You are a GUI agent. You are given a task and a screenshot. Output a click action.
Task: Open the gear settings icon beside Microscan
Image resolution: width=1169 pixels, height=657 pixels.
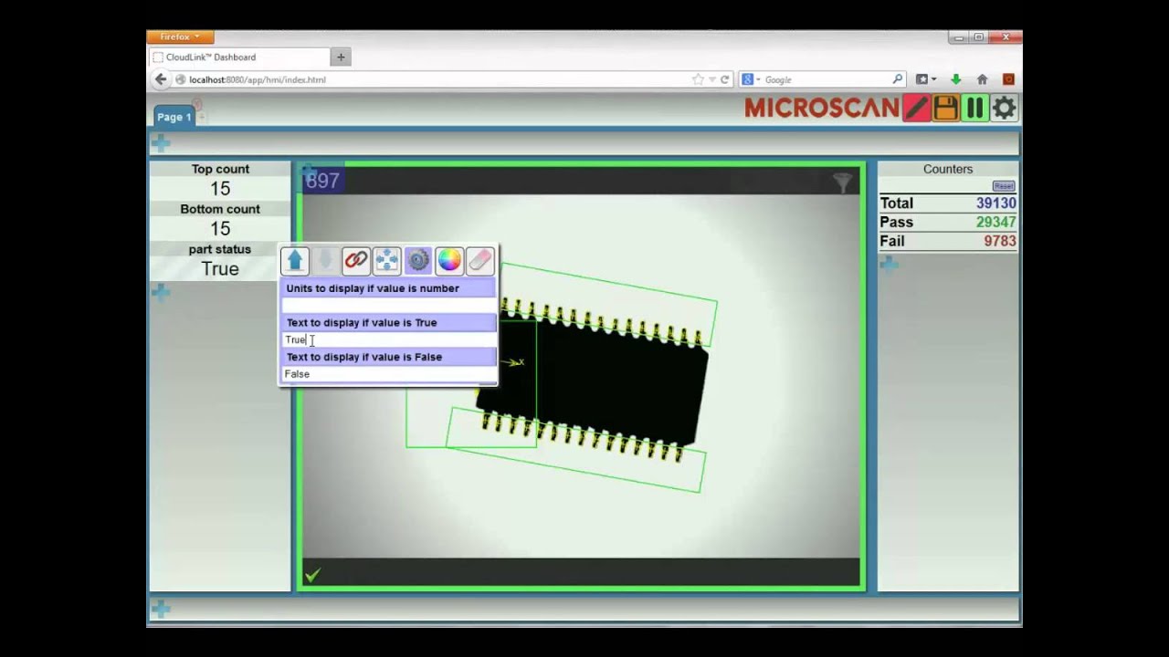pos(1004,108)
